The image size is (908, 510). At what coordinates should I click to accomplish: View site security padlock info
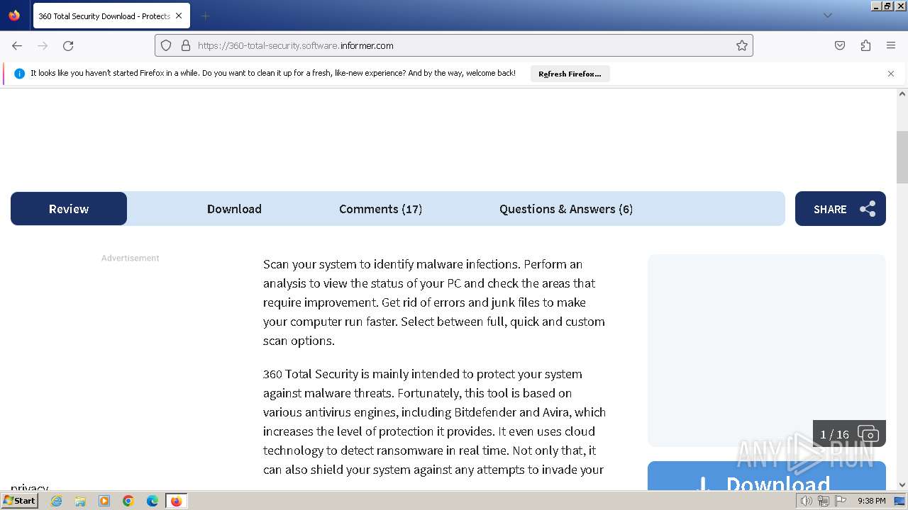(x=186, y=45)
